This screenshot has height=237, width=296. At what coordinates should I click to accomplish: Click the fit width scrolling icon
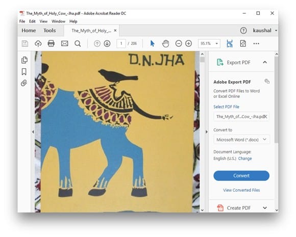point(230,43)
